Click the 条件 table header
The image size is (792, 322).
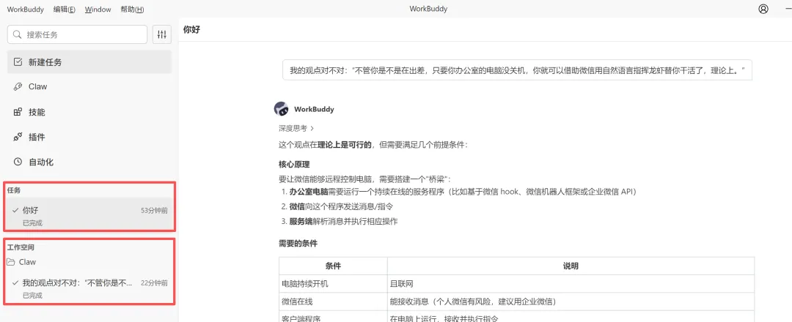pyautogui.click(x=334, y=266)
